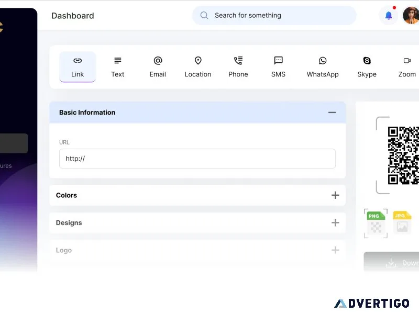The width and height of the screenshot is (419, 314).
Task: Click the URL input field
Action: click(x=197, y=159)
